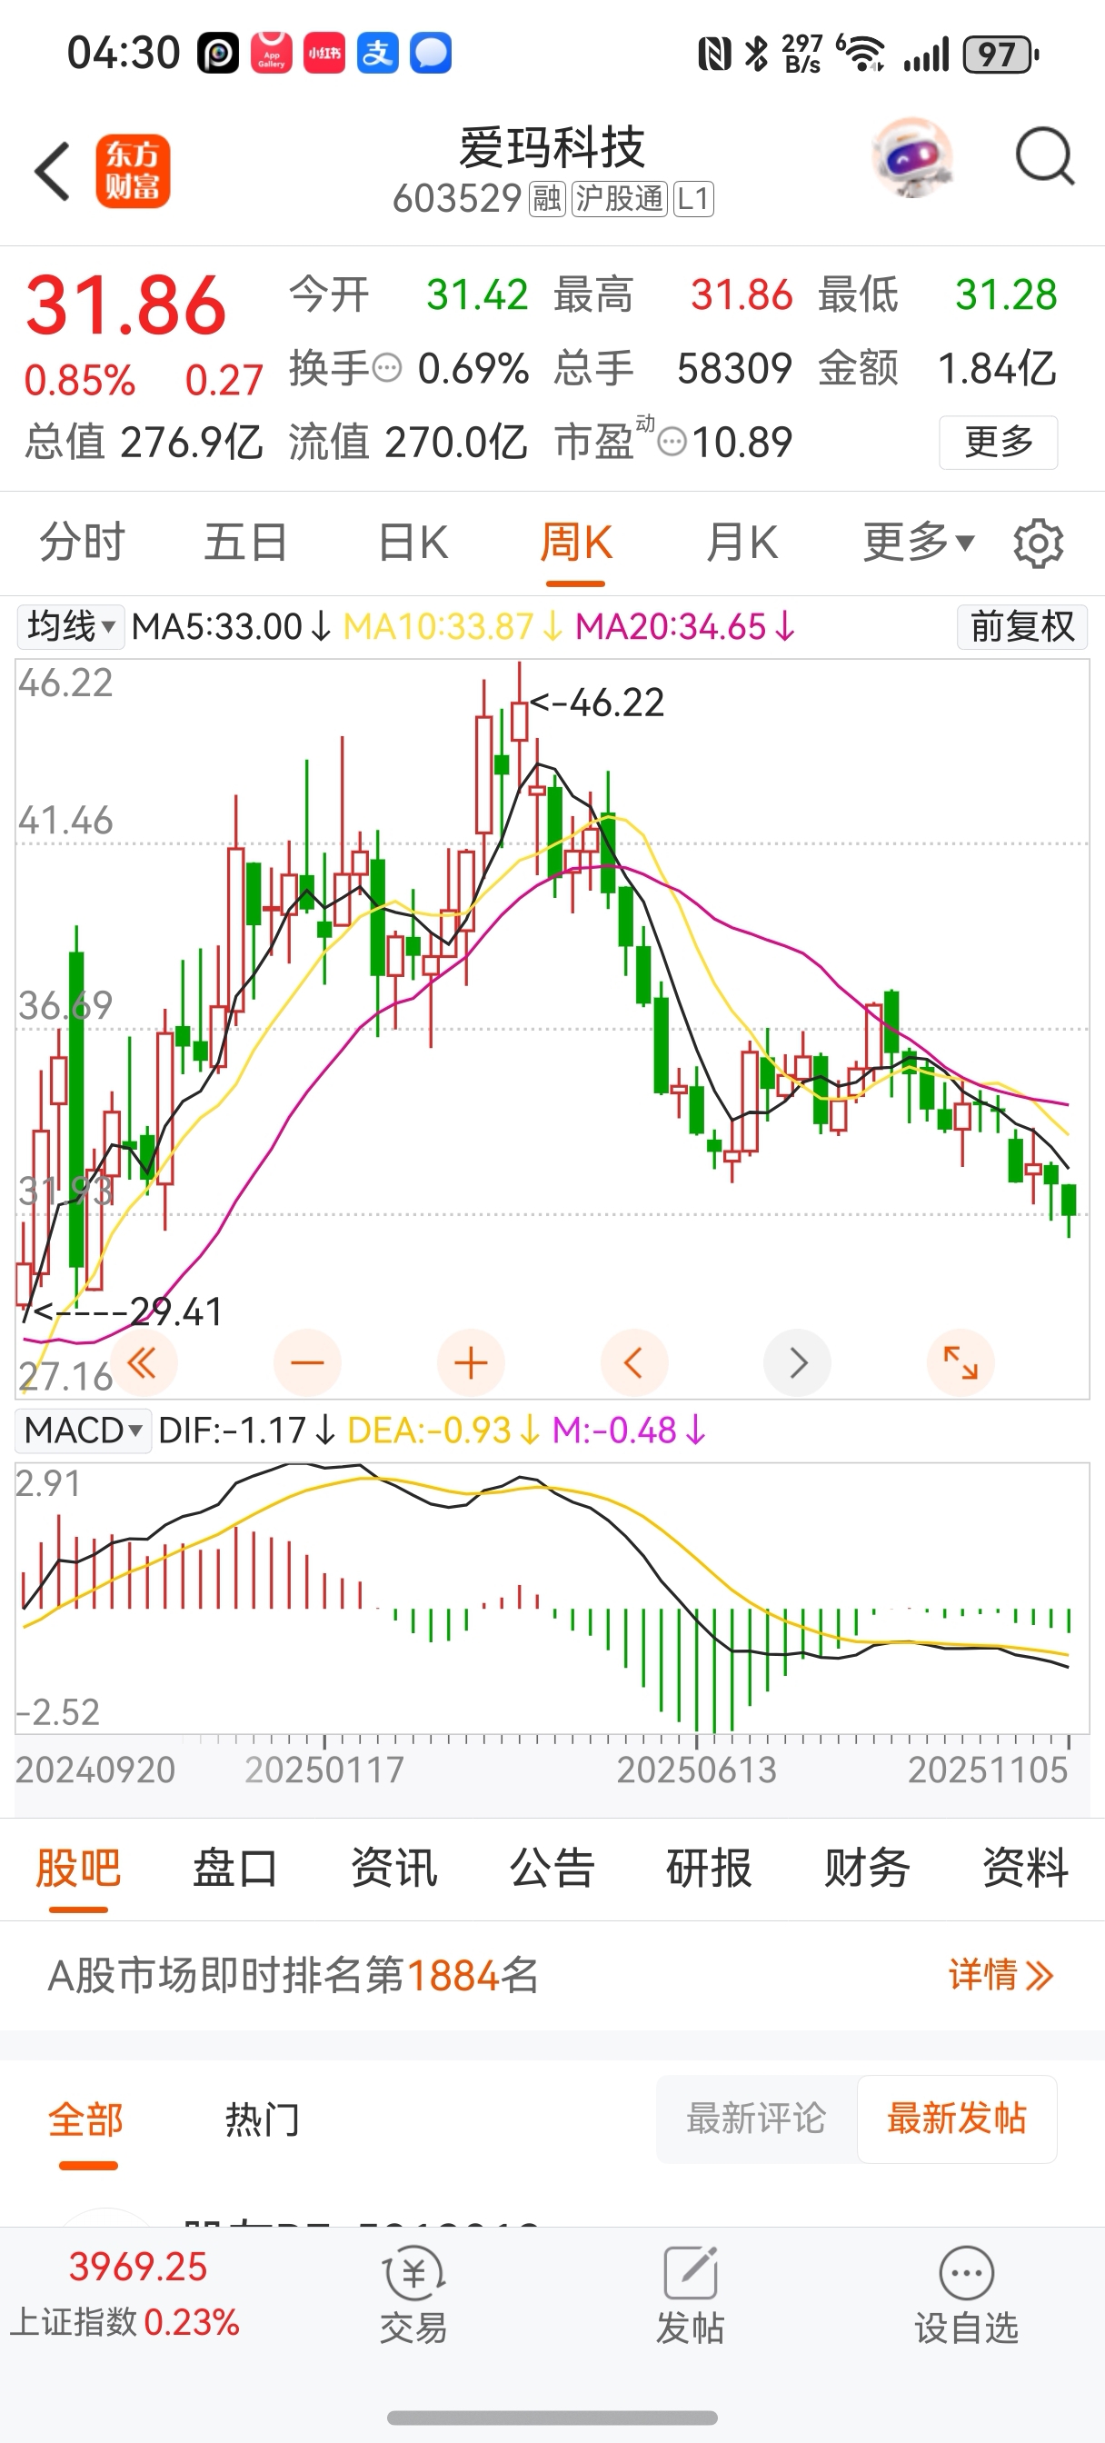The width and height of the screenshot is (1105, 2443).
Task: Open the 财务 tab
Action: point(867,1869)
